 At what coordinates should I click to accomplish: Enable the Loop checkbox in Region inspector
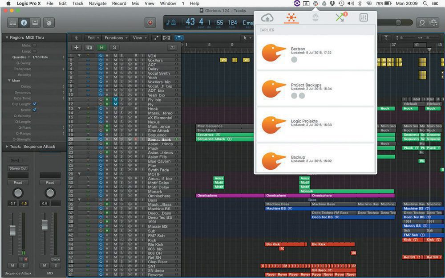tap(35, 51)
